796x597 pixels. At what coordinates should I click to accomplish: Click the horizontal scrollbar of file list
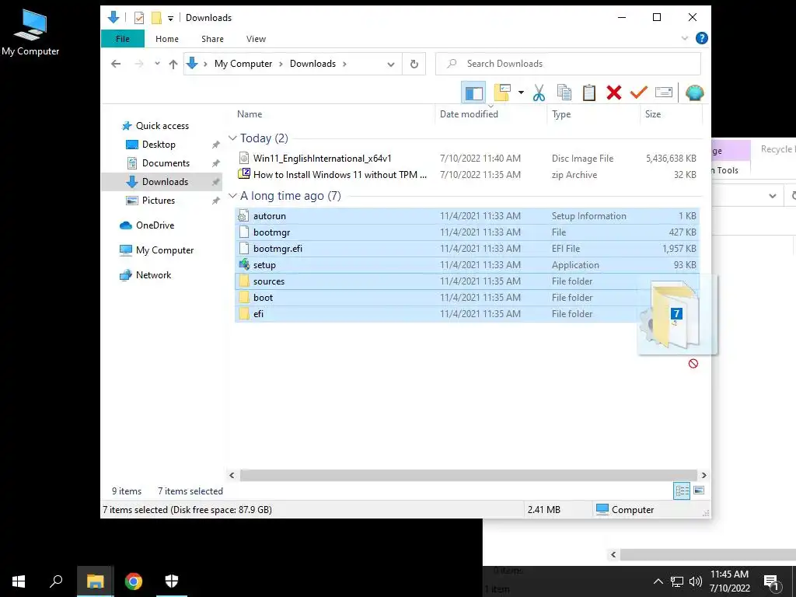(x=468, y=475)
